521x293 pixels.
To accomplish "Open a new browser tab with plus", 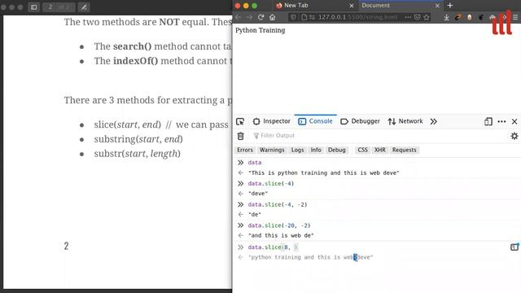I will (x=450, y=6).
